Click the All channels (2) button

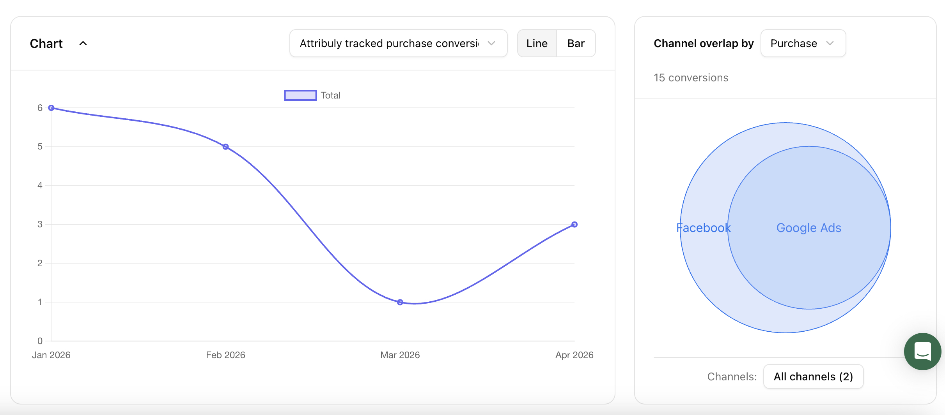click(x=813, y=376)
